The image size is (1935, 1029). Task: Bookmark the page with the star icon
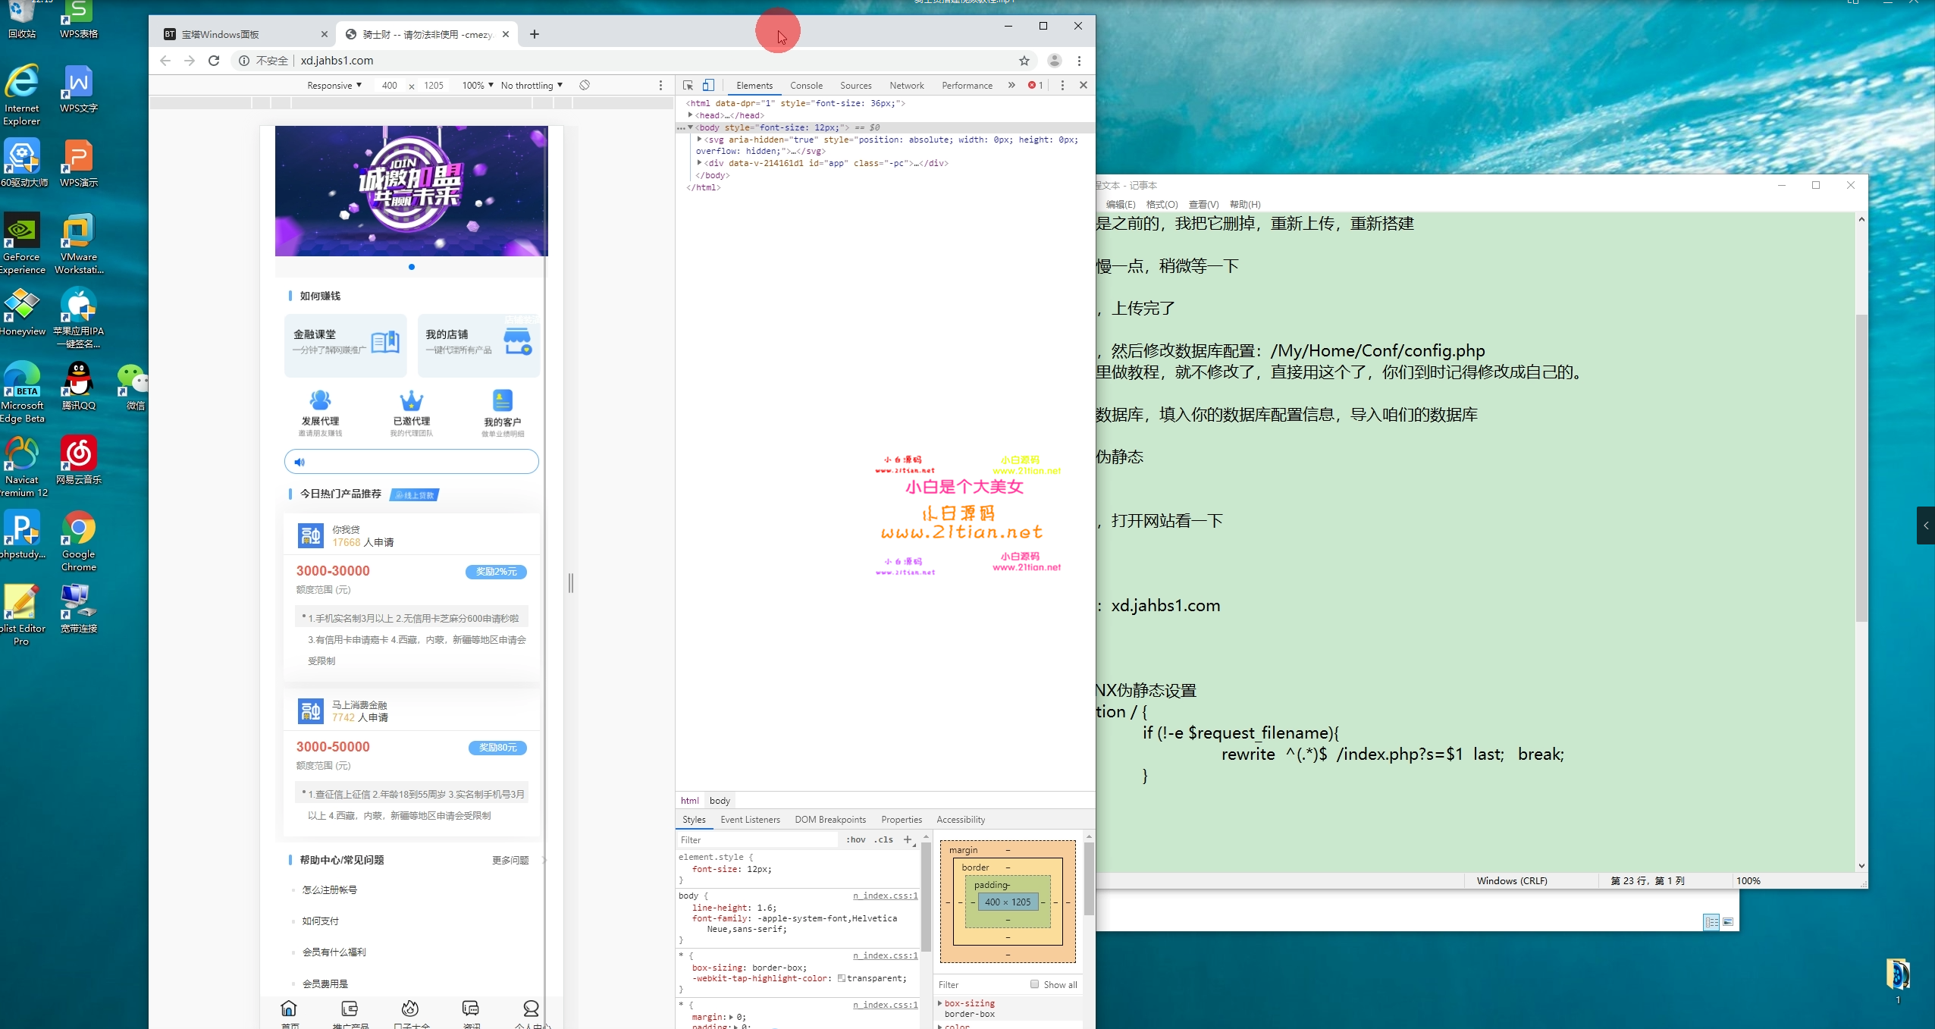click(1024, 61)
